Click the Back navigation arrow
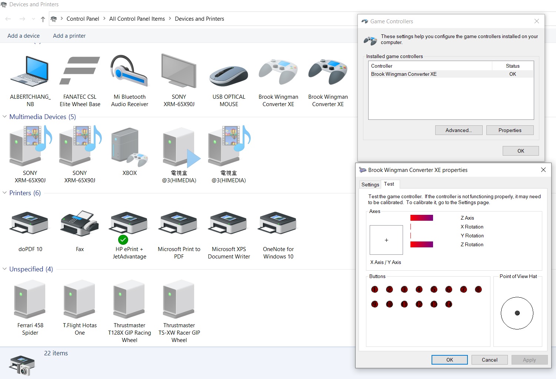 pyautogui.click(x=8, y=19)
